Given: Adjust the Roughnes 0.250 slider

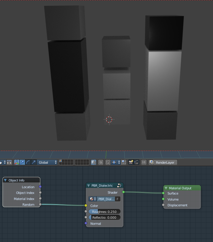Looking at the screenshot, I should pos(104,211).
